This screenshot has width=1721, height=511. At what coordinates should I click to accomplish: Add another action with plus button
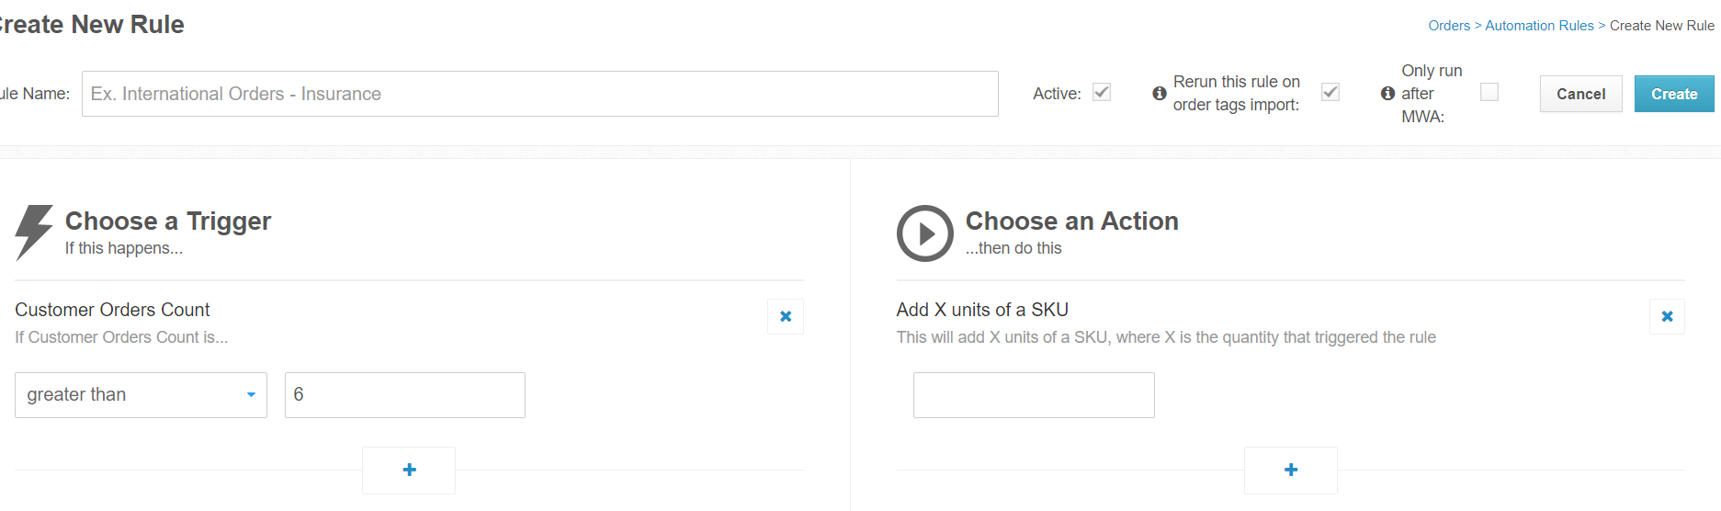(1291, 470)
